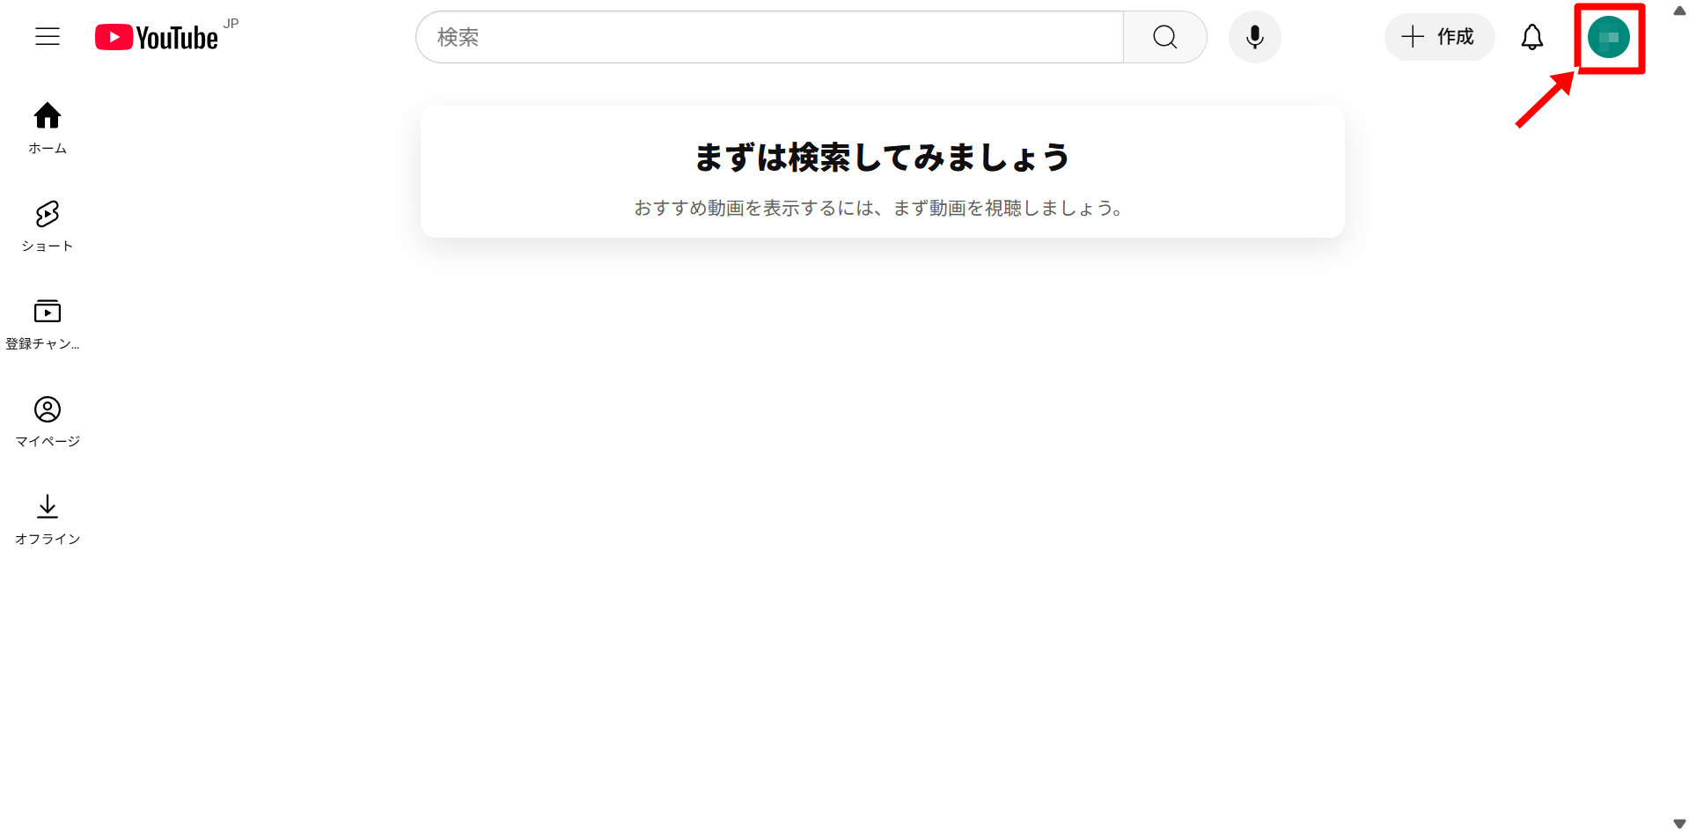Focus the 検索 search input field

point(769,37)
